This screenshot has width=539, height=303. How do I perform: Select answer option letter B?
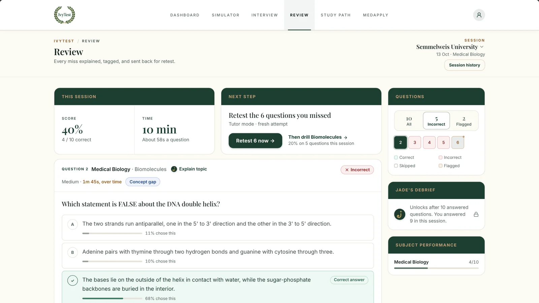(72, 252)
